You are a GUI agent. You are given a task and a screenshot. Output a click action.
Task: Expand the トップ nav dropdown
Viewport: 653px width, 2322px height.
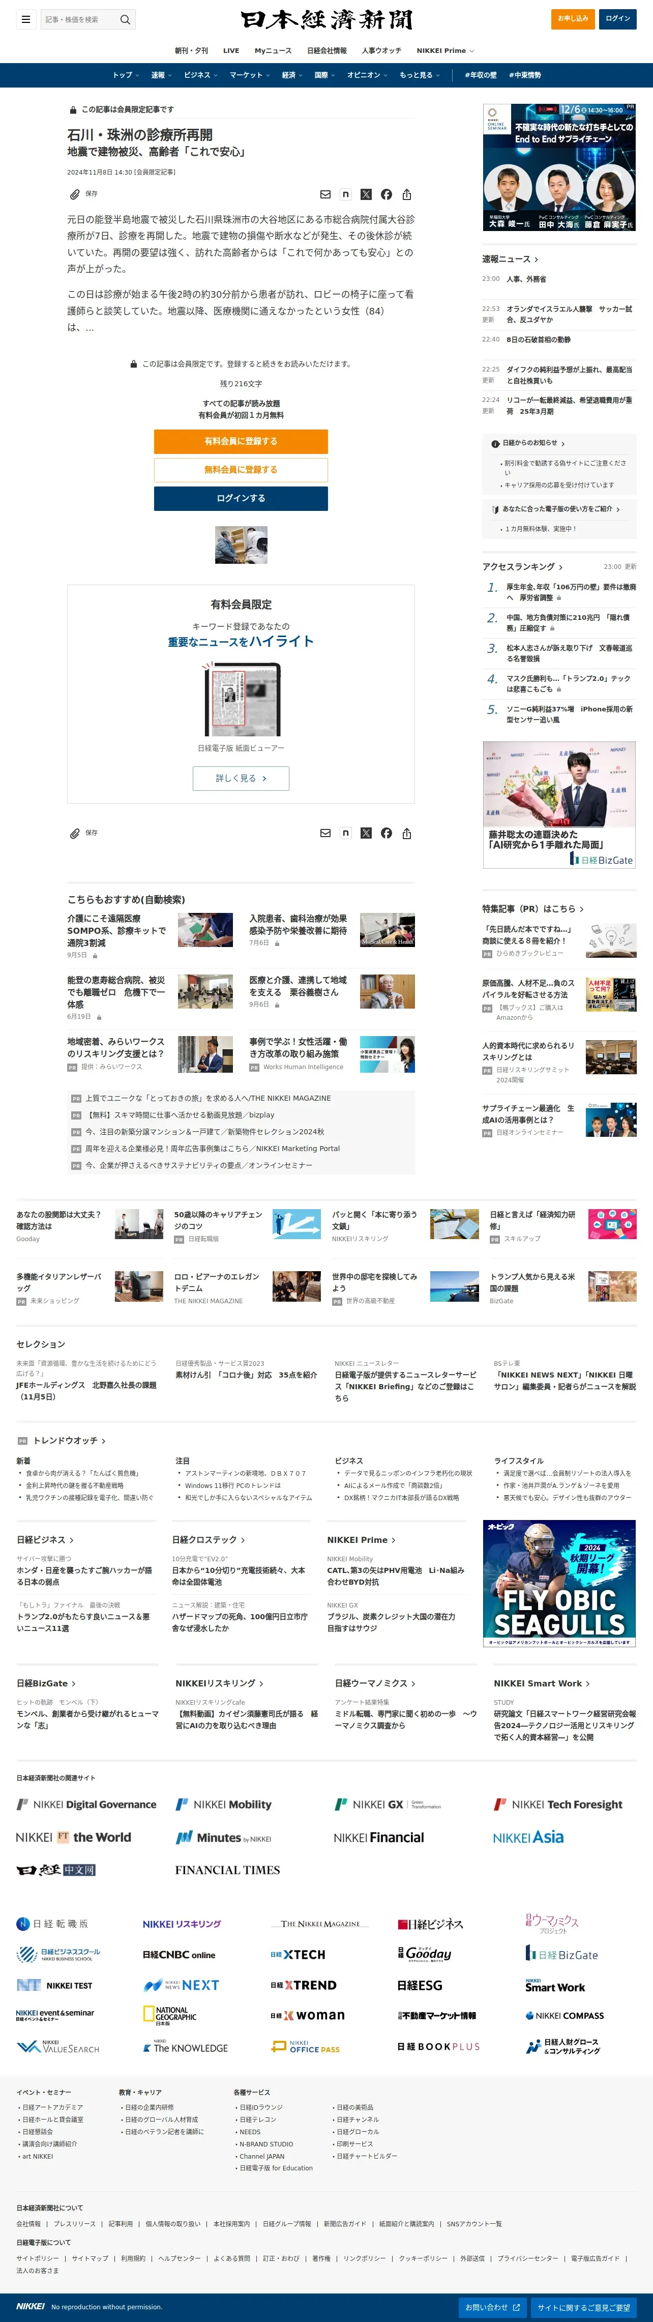click(x=125, y=75)
